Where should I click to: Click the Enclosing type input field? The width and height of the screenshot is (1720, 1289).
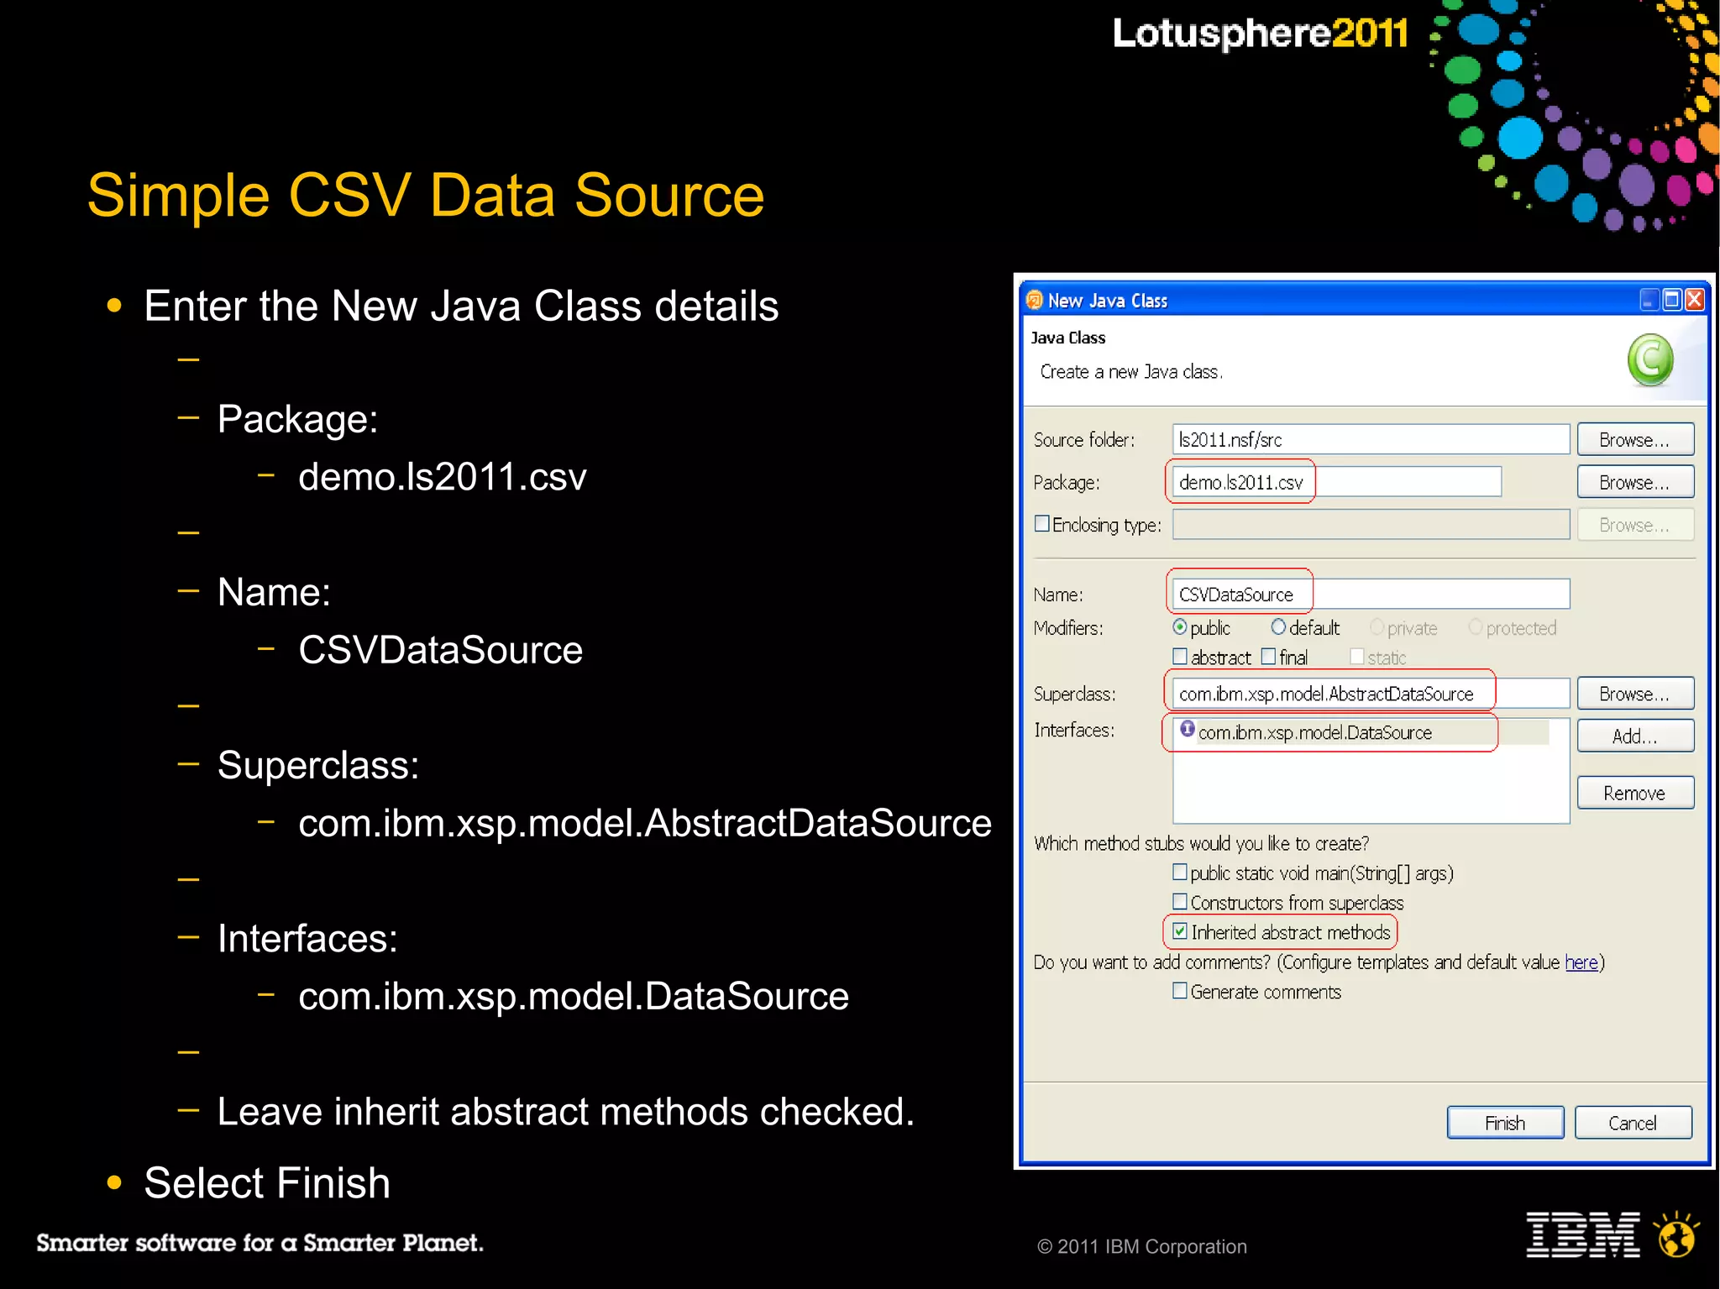coord(1371,525)
